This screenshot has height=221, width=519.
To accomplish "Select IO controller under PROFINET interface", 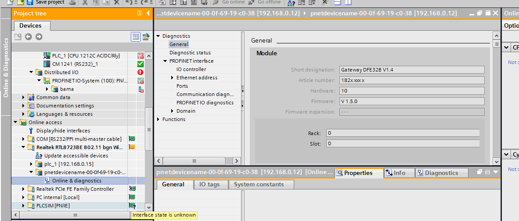I will click(x=191, y=69).
